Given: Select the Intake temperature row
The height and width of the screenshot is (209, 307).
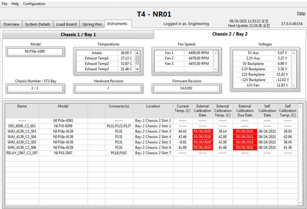Looking at the screenshot, I should [106, 53].
